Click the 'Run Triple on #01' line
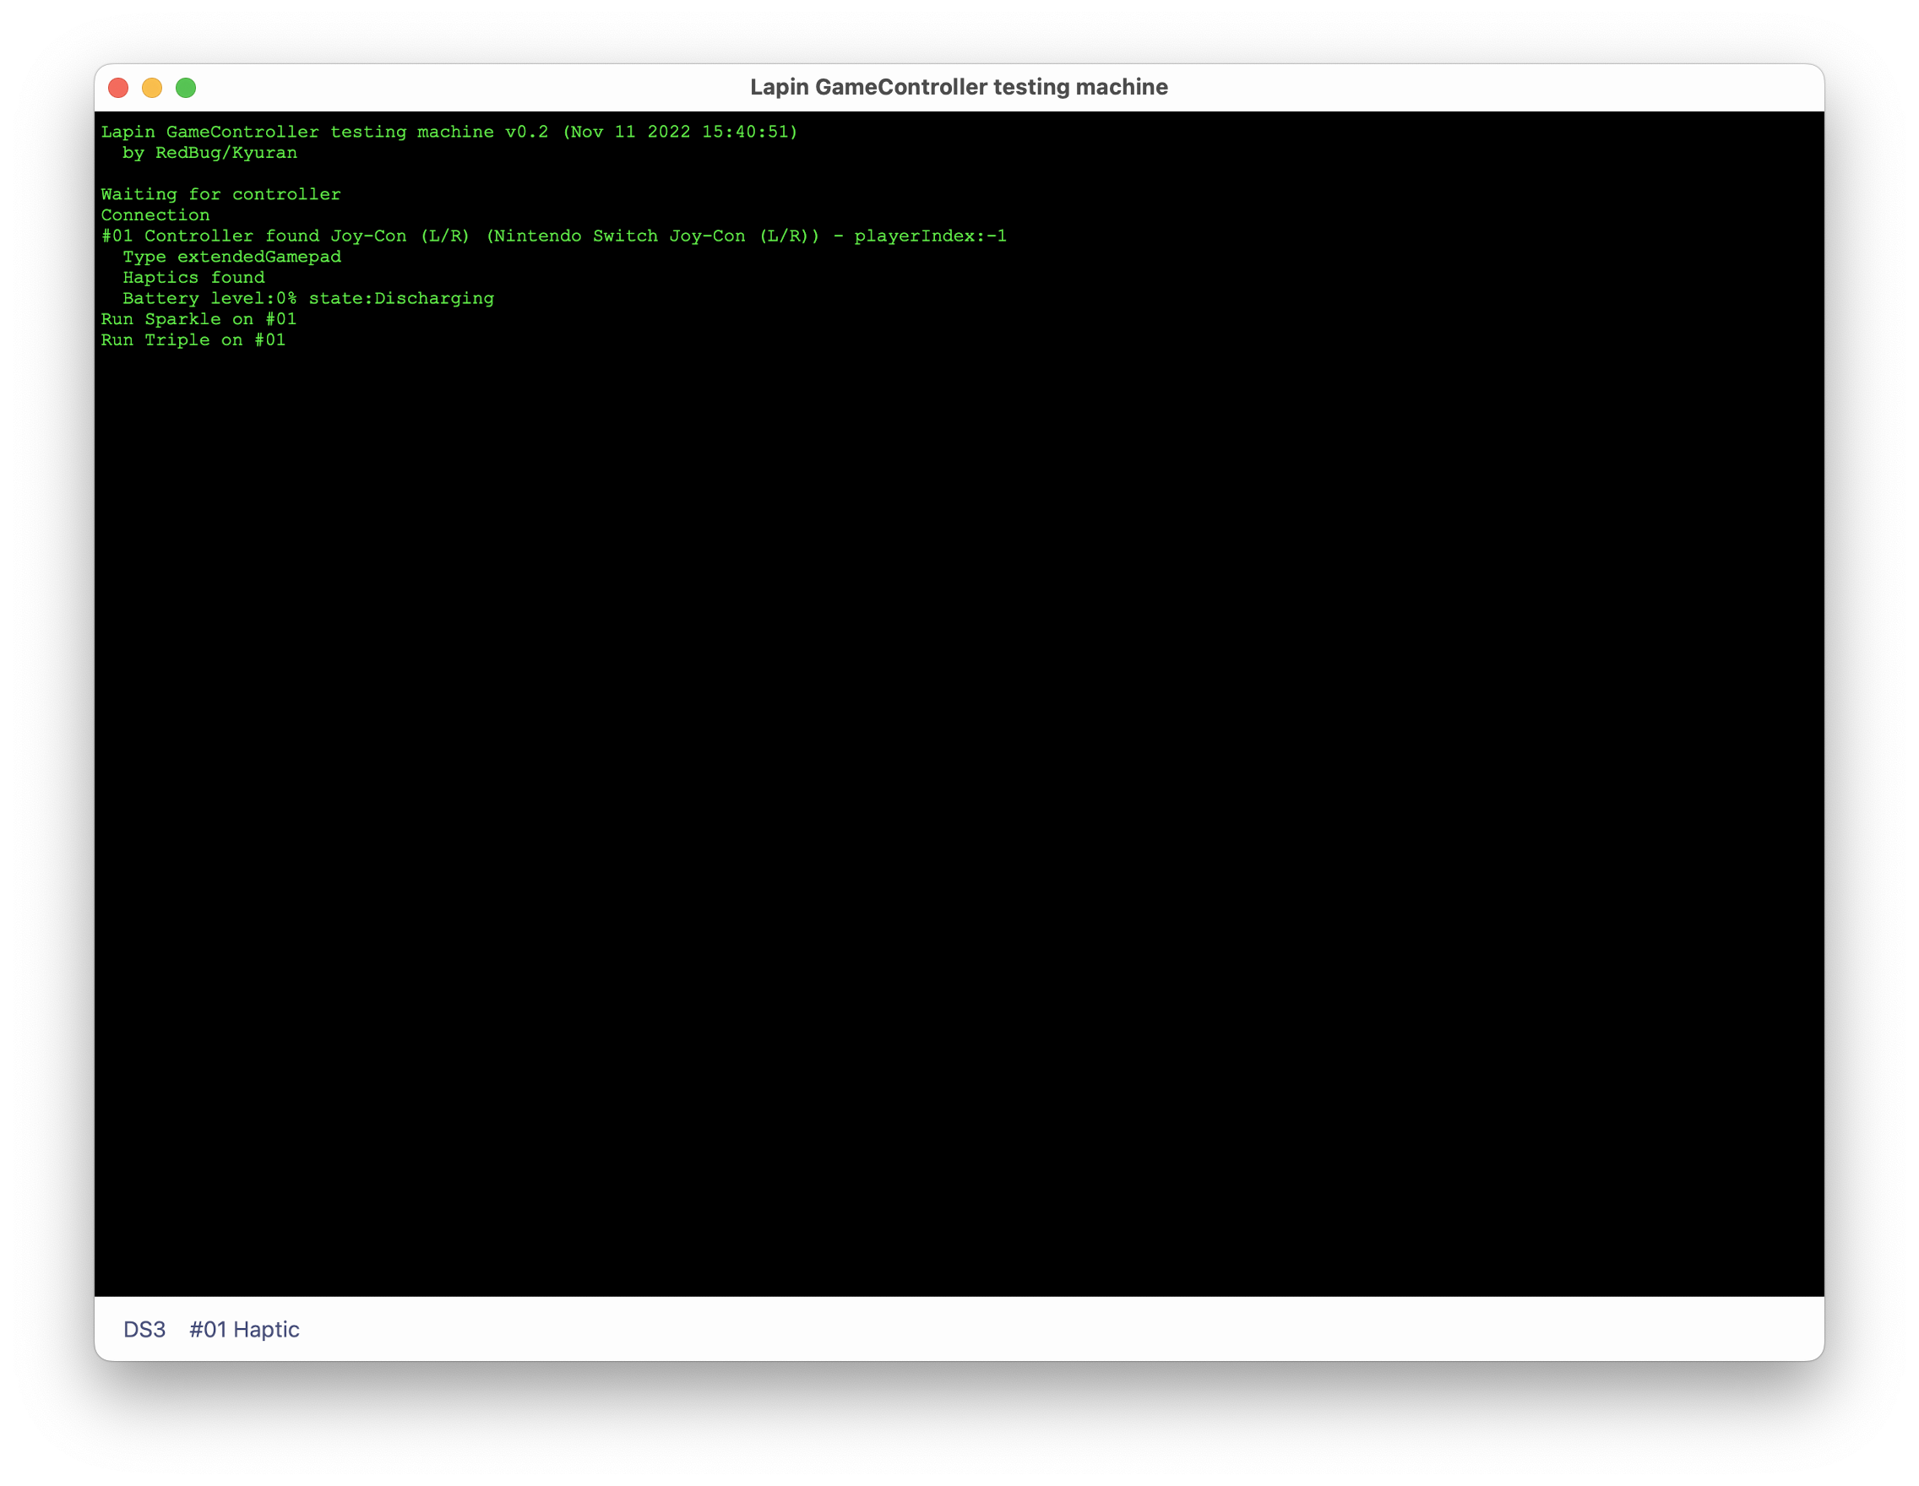The width and height of the screenshot is (1919, 1486). (193, 340)
